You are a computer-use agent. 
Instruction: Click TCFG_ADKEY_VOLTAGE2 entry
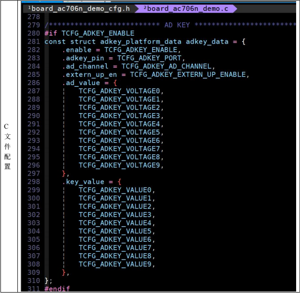(x=119, y=108)
